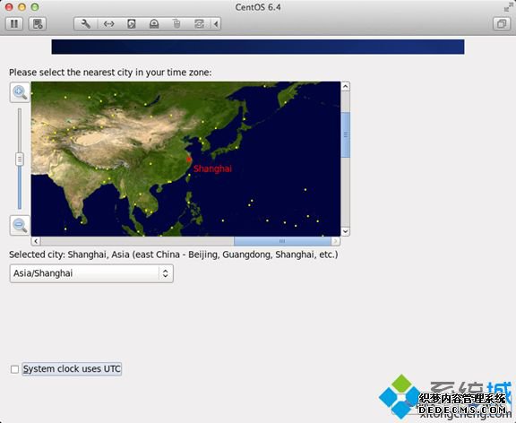Click the map zoom slider handle

click(20, 160)
